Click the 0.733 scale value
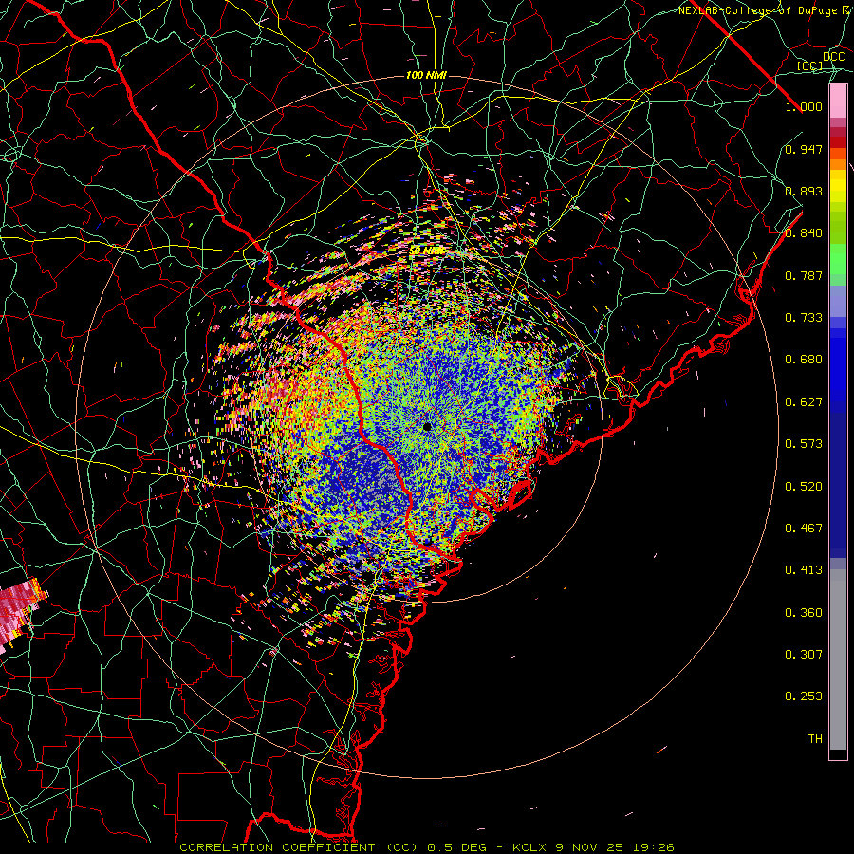The height and width of the screenshot is (854, 854). (x=804, y=318)
